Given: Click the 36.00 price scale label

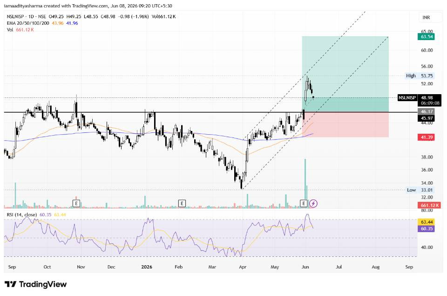Looking at the screenshot, I should (427, 170).
